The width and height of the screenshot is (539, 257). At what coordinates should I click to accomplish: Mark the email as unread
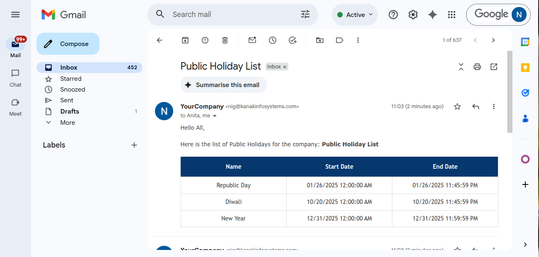pos(252,40)
